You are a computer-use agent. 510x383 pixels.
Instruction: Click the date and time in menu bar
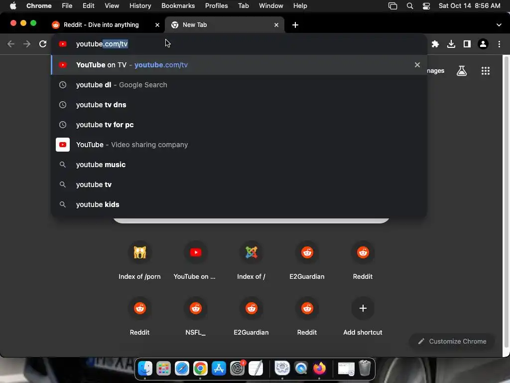(469, 5)
